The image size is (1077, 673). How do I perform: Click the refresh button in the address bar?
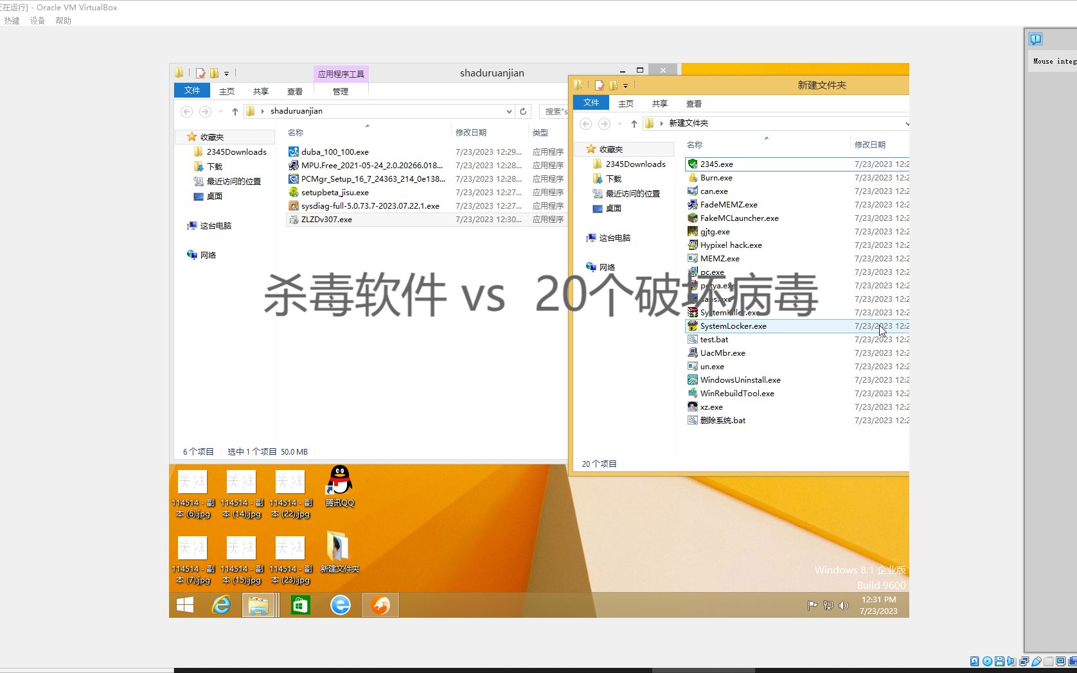coord(523,111)
